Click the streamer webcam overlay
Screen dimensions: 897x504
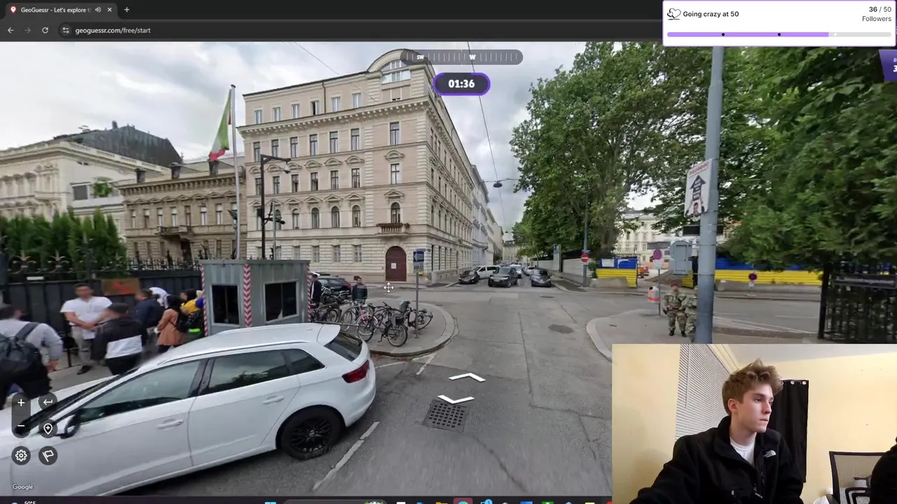(x=754, y=423)
